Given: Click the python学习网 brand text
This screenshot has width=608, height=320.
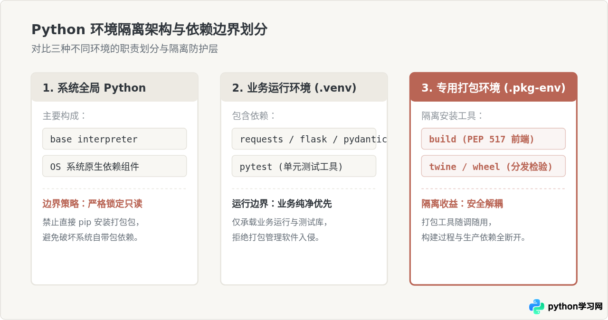Looking at the screenshot, I should 575,307.
